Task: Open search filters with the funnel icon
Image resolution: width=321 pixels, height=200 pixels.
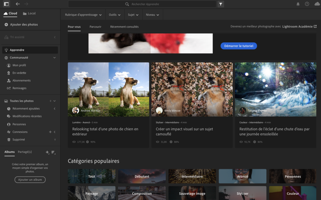Action: click(221, 4)
